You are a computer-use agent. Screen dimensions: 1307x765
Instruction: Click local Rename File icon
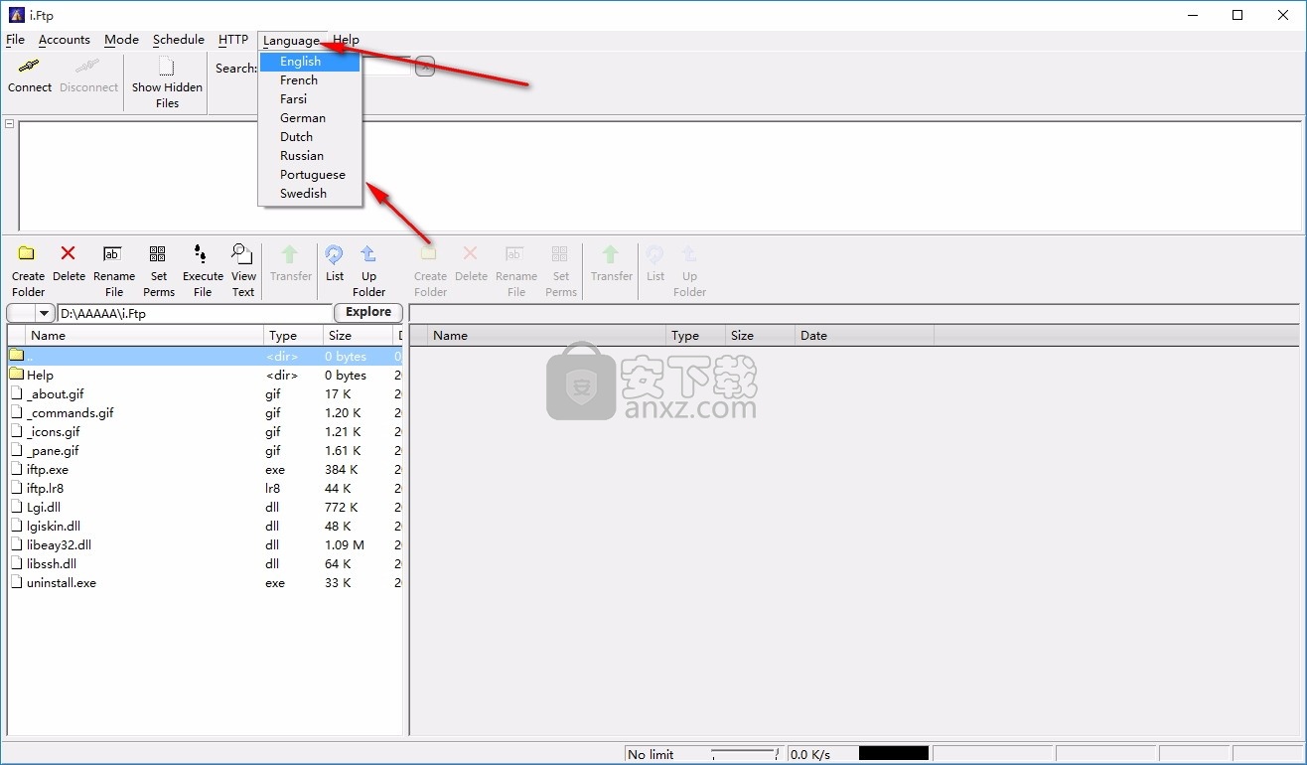point(112,253)
